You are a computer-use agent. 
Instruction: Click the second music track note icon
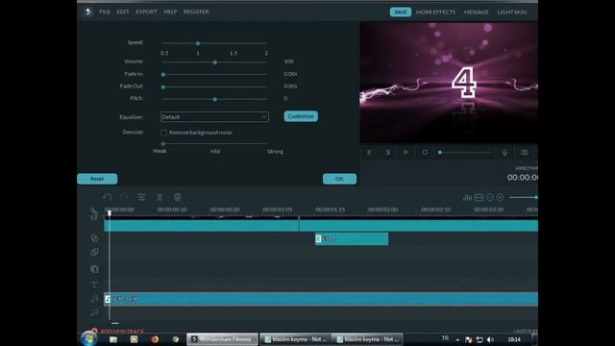click(94, 312)
